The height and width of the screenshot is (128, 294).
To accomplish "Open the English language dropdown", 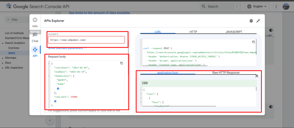I will [257, 6].
